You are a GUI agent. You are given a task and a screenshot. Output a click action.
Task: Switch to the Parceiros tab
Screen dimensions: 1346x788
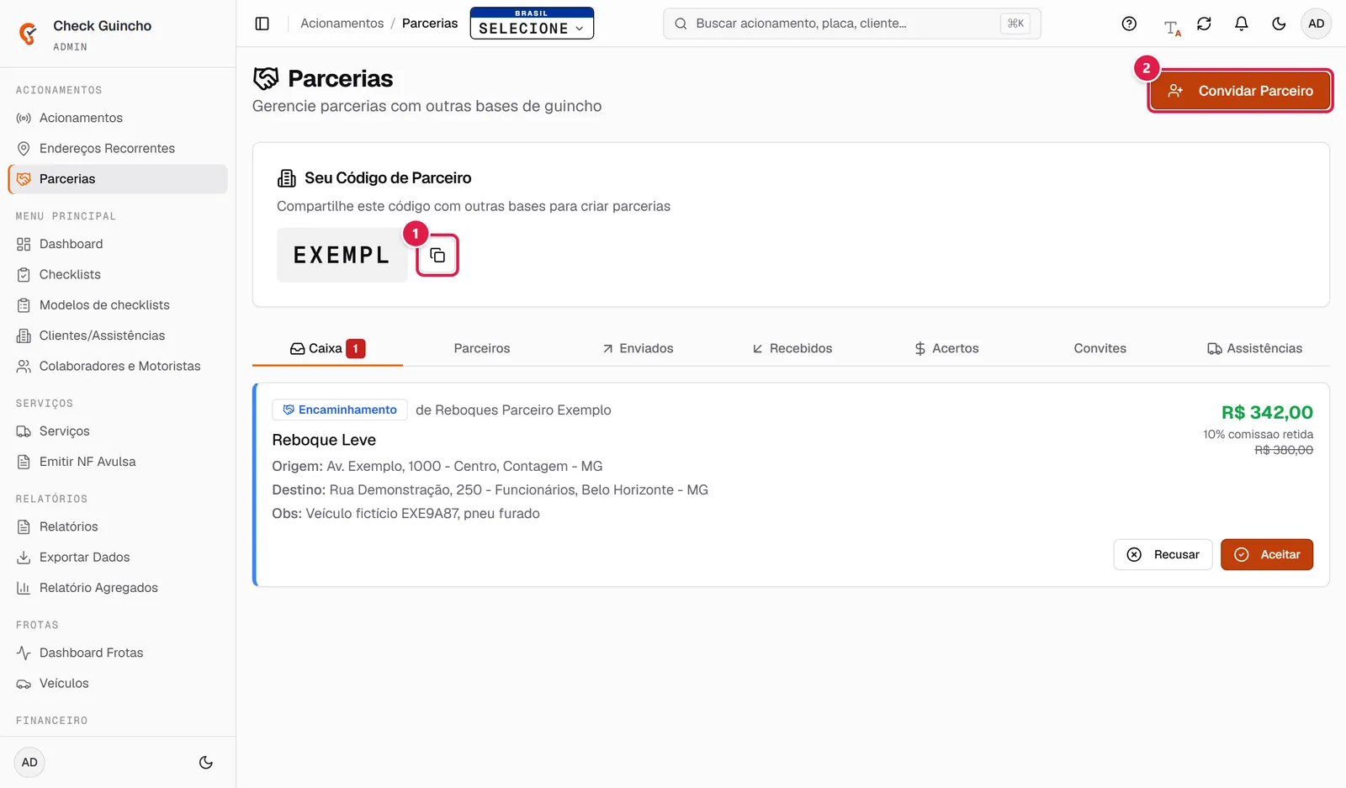click(x=482, y=348)
